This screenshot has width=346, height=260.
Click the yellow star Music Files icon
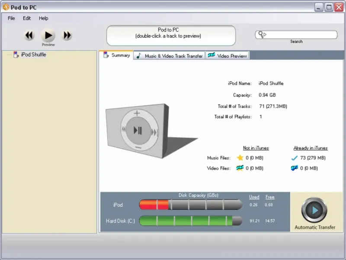pos(240,158)
